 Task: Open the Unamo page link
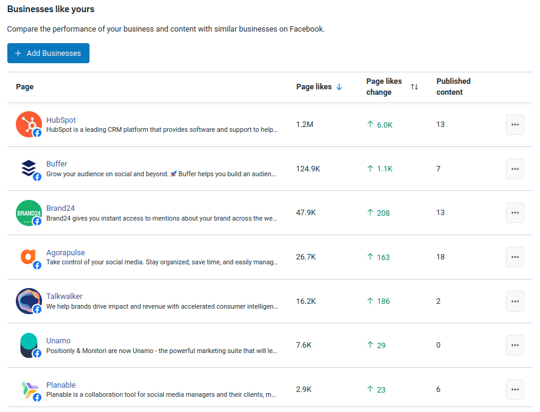click(x=58, y=340)
